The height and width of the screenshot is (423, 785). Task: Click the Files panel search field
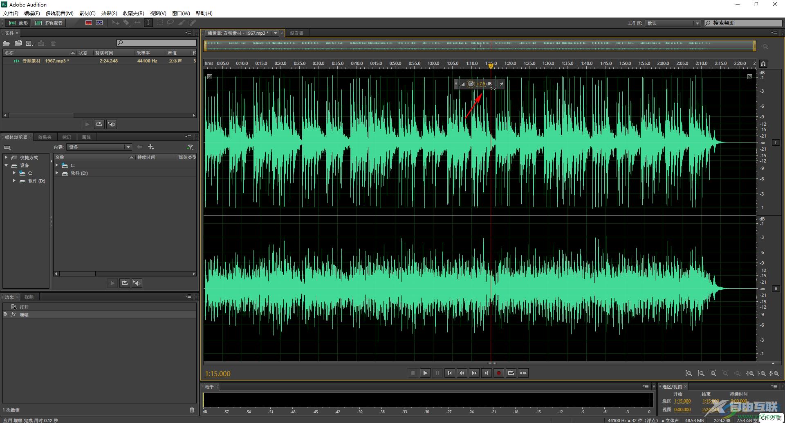(x=157, y=43)
